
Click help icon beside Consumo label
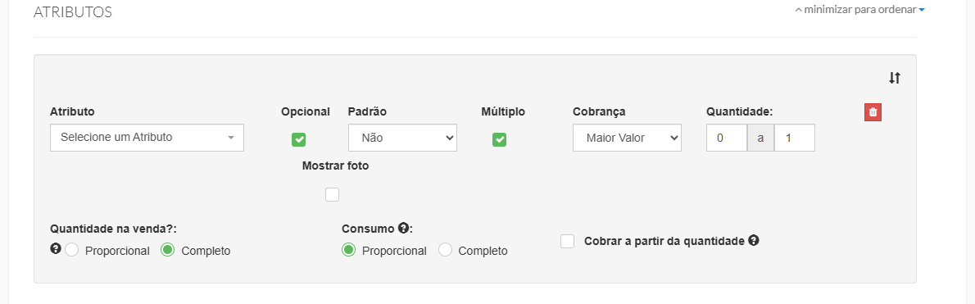pyautogui.click(x=402, y=228)
